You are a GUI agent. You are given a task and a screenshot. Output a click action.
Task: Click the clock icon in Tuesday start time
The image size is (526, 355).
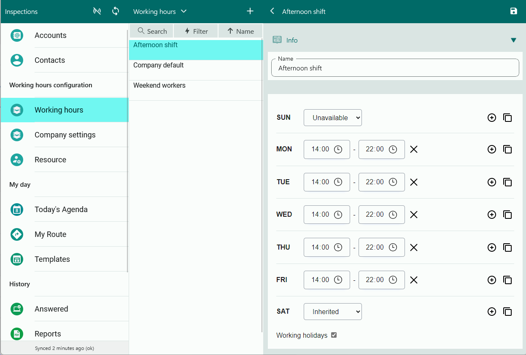pos(338,182)
